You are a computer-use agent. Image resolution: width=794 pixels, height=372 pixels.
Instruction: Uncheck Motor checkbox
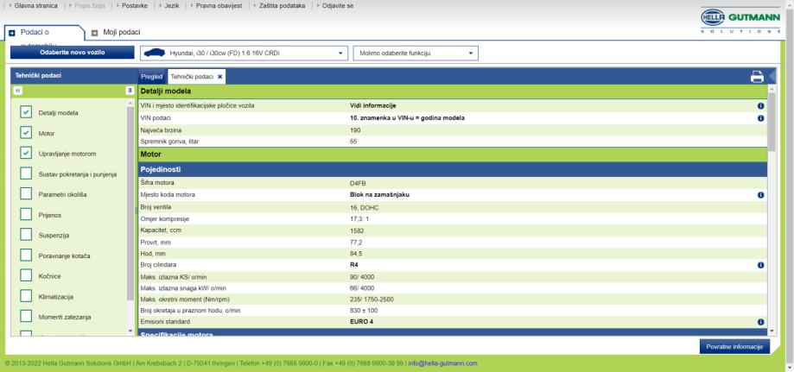[x=26, y=133]
